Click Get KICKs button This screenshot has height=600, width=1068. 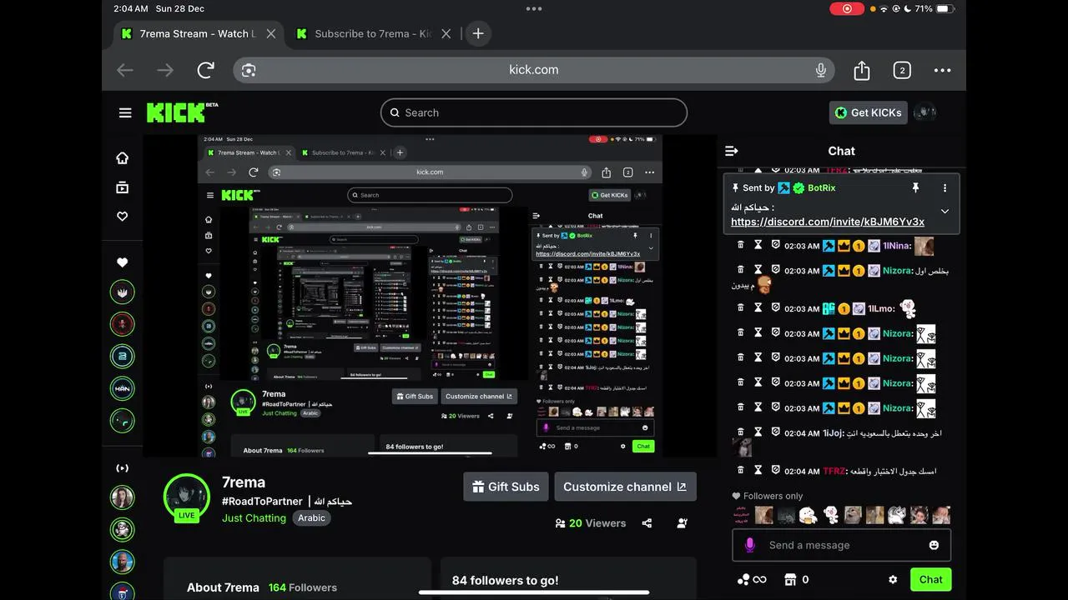[x=868, y=112]
